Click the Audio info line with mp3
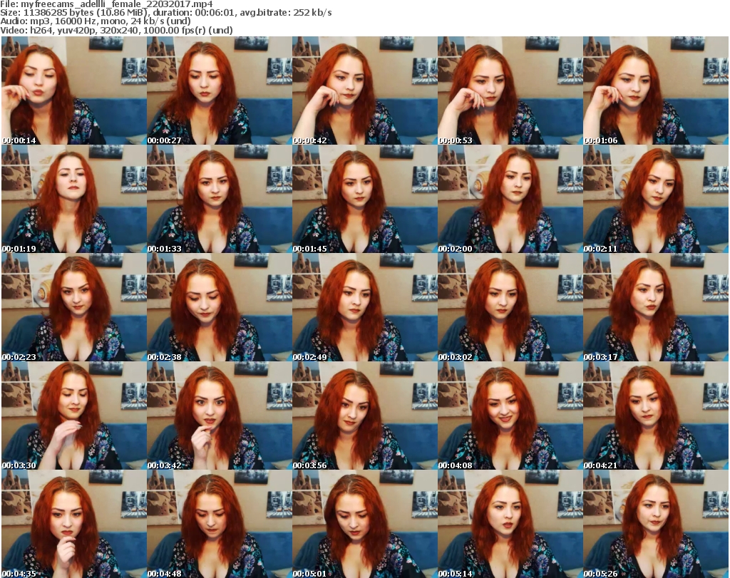Viewport: 730px width, 578px height. (x=96, y=21)
